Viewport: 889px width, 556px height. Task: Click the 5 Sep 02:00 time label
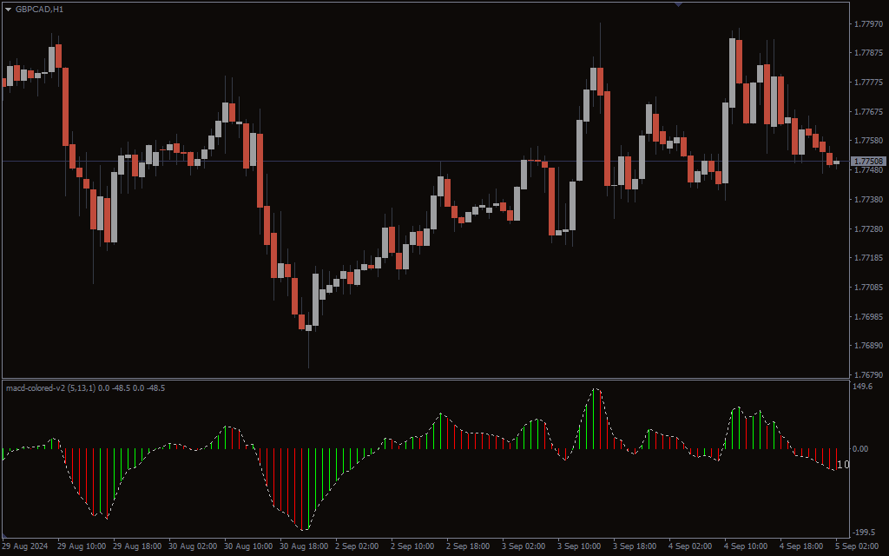[859, 546]
